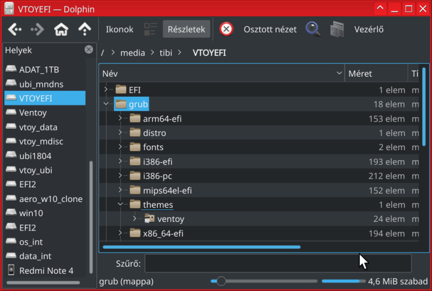The height and width of the screenshot is (291, 432).
Task: Click the documents icon next to Vezérlő
Action: coord(337,29)
